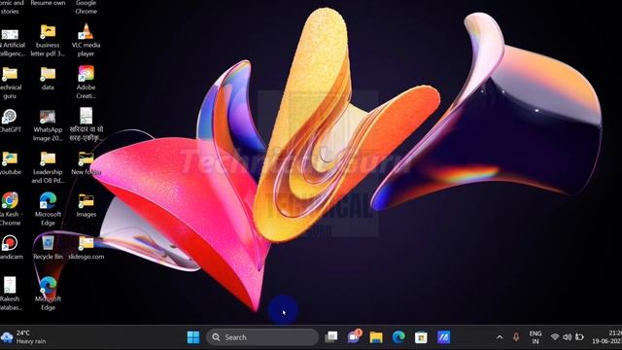622x350 pixels.
Task: Open the weather widget showing Heavy rain
Action: (x=23, y=337)
